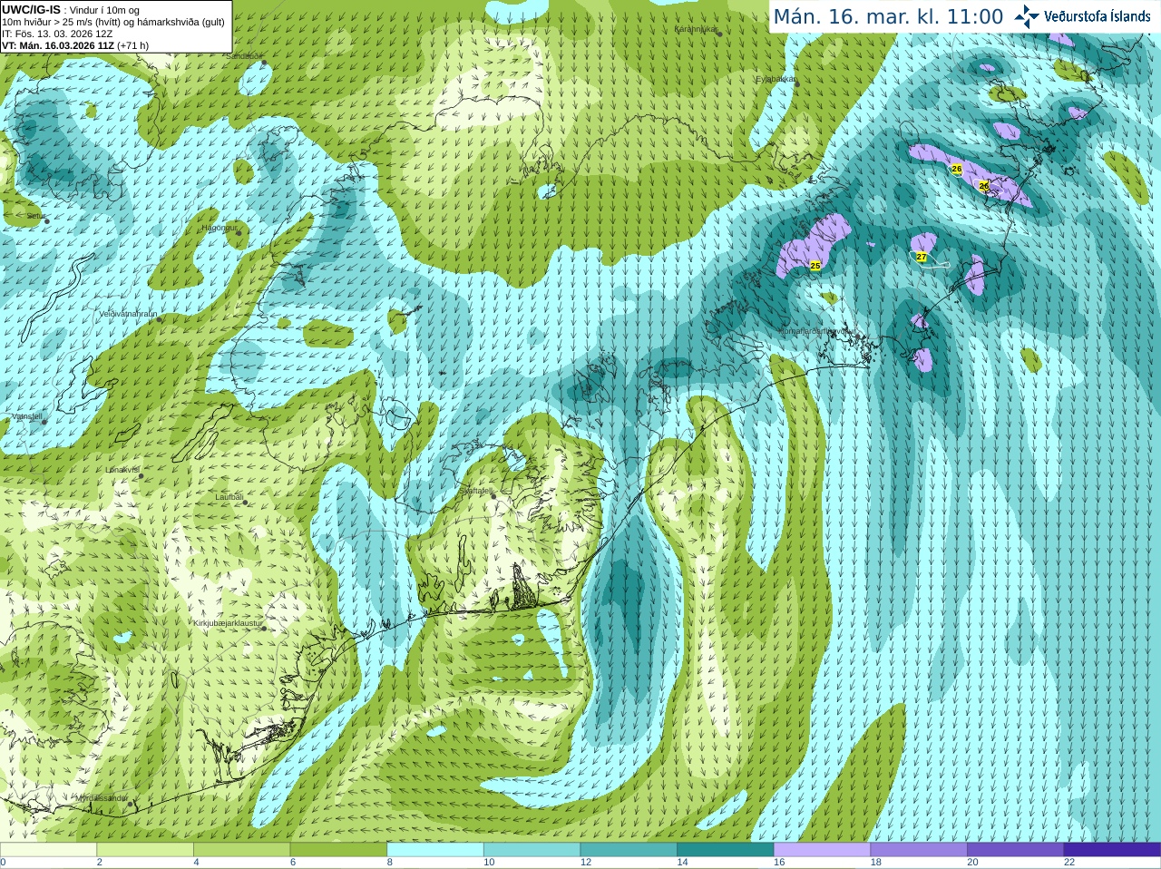
Task: Click the IT: Fös. 13. 03. 2026 12Z line
Action: (x=57, y=34)
